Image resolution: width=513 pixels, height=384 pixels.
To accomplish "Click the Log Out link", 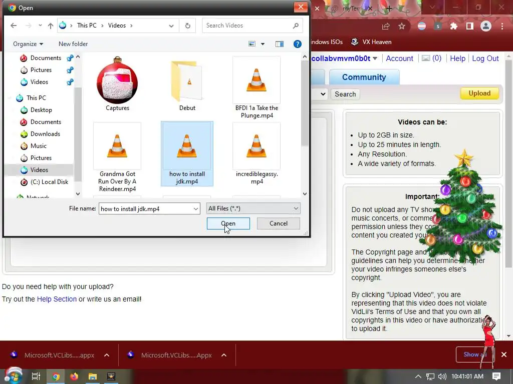I will coord(485,58).
